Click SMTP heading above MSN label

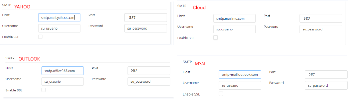187,62
